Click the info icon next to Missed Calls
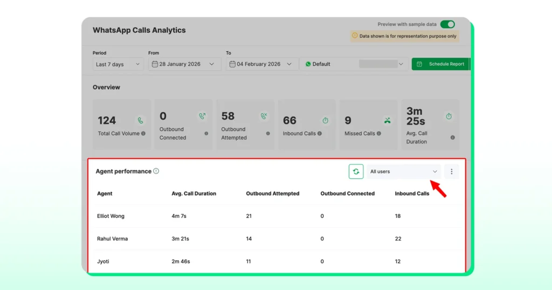This screenshot has width=552, height=290. pyautogui.click(x=379, y=133)
